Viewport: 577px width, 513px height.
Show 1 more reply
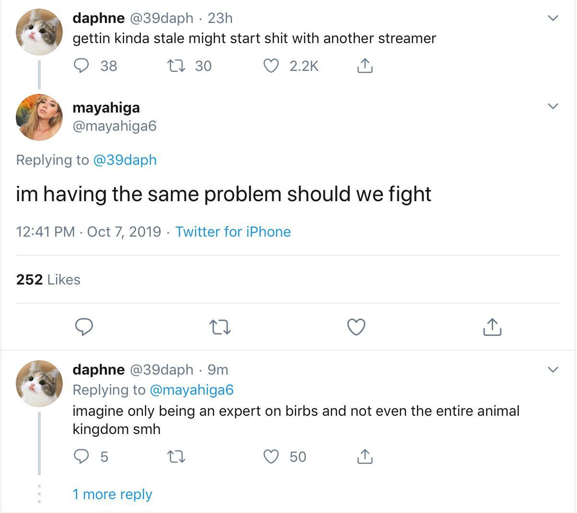point(112,494)
